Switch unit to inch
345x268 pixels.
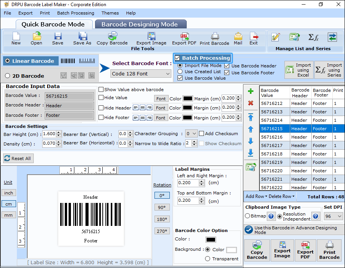(x=8, y=193)
